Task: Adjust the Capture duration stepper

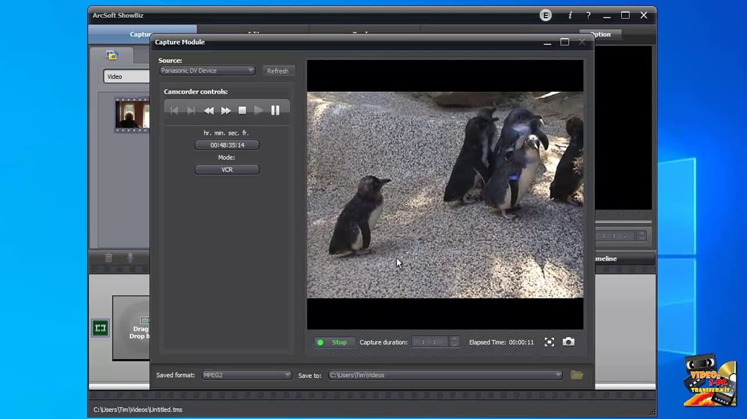Action: click(453, 342)
